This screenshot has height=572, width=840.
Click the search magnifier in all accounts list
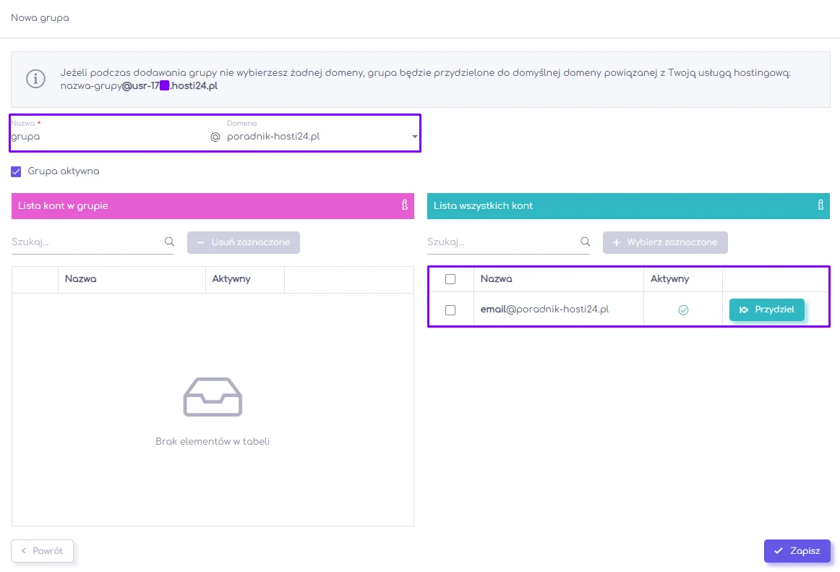click(585, 242)
